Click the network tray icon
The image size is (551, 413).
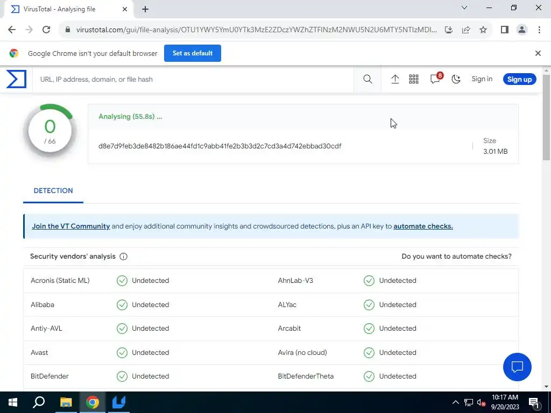pyautogui.click(x=469, y=402)
